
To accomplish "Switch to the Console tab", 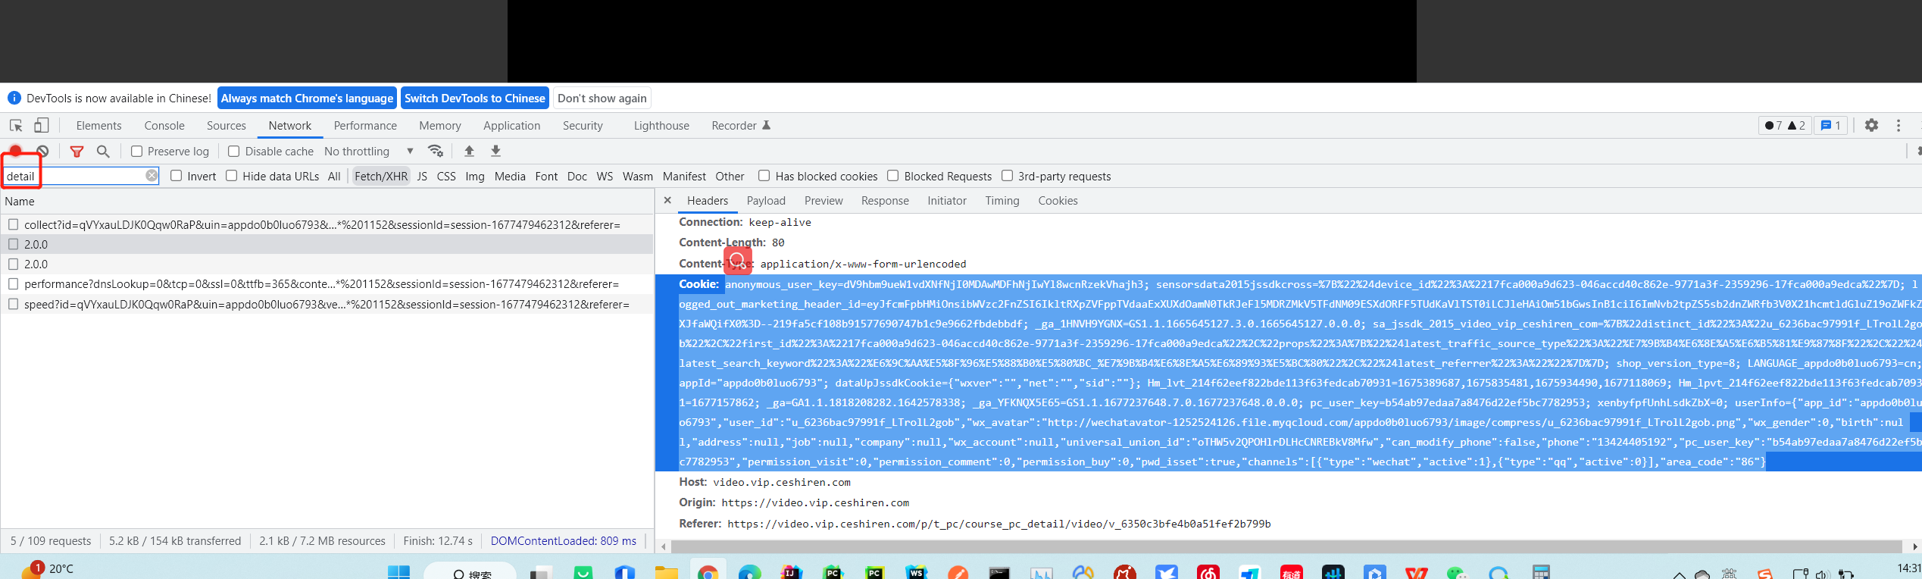I will click(164, 126).
